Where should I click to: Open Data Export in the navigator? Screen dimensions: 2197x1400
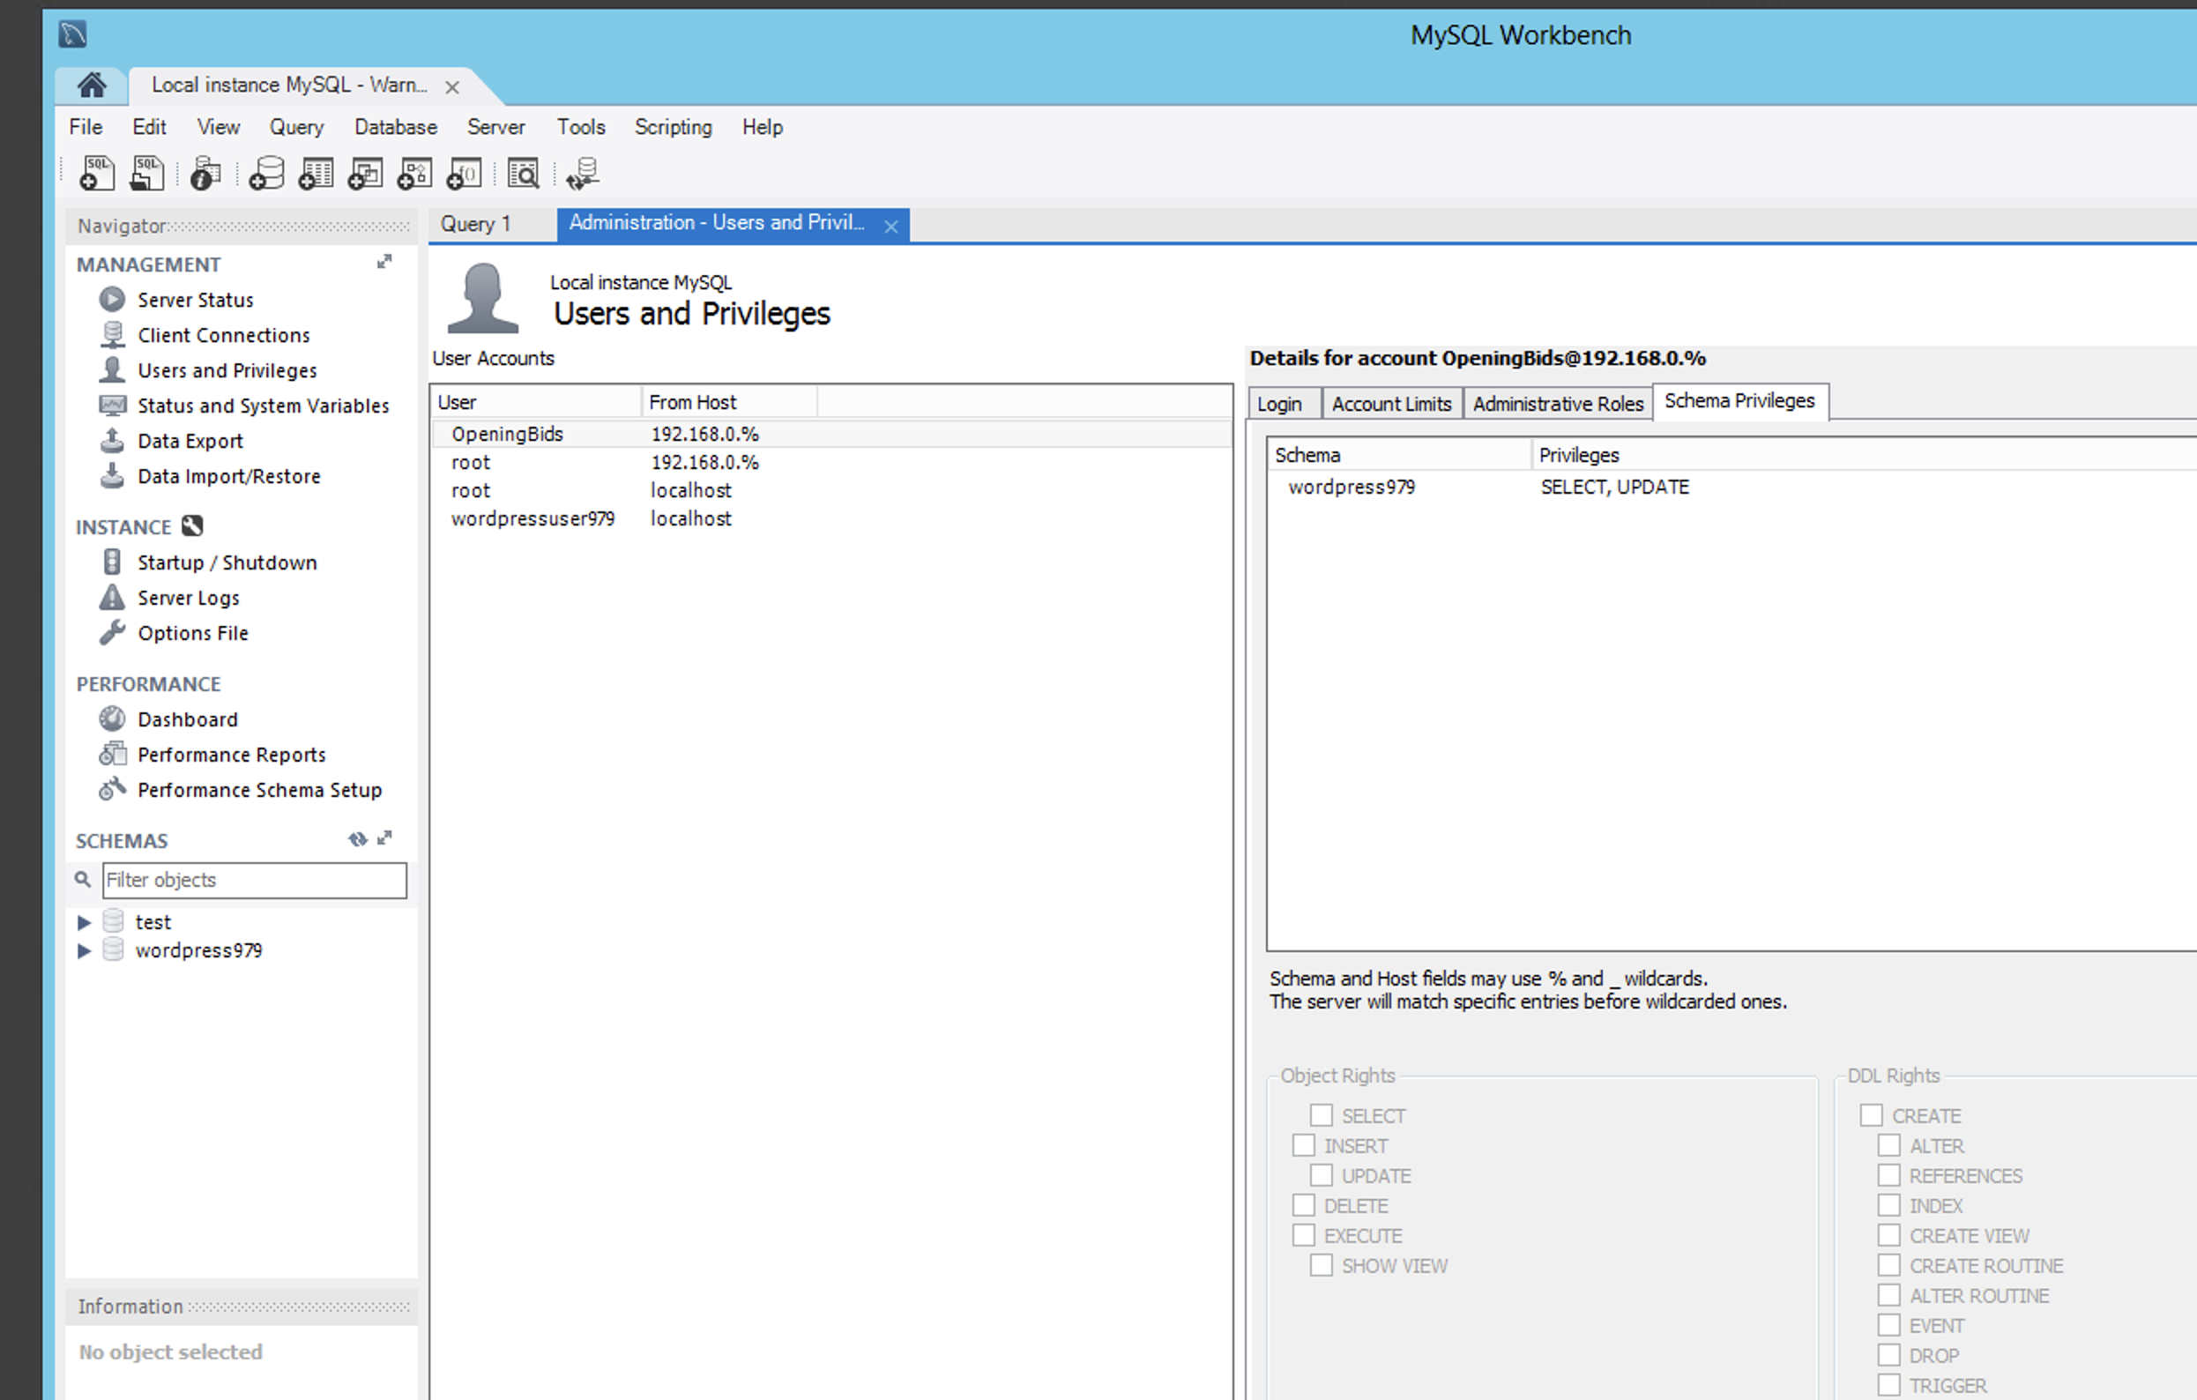tap(190, 441)
